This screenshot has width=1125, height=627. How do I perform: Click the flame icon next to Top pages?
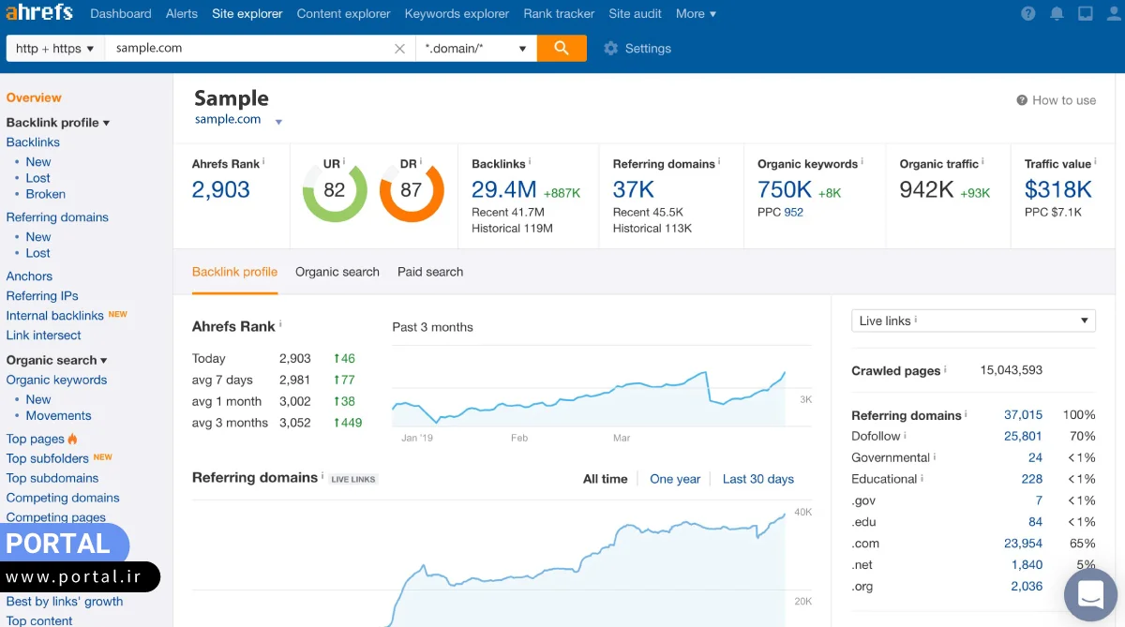point(72,438)
